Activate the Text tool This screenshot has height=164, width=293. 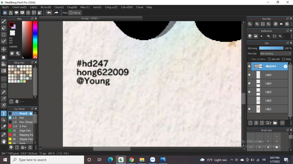coord(4,113)
